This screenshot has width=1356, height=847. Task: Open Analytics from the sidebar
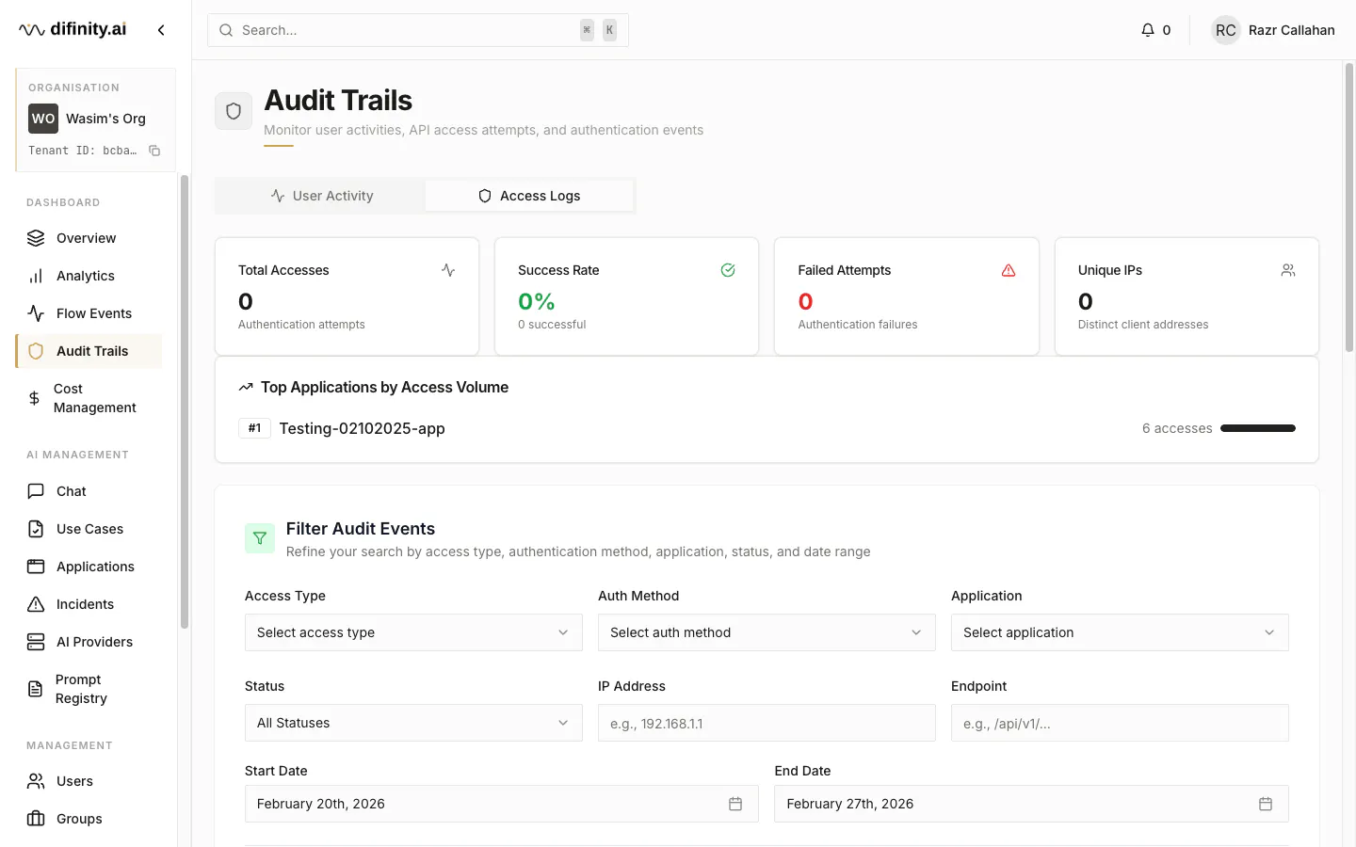[89, 276]
